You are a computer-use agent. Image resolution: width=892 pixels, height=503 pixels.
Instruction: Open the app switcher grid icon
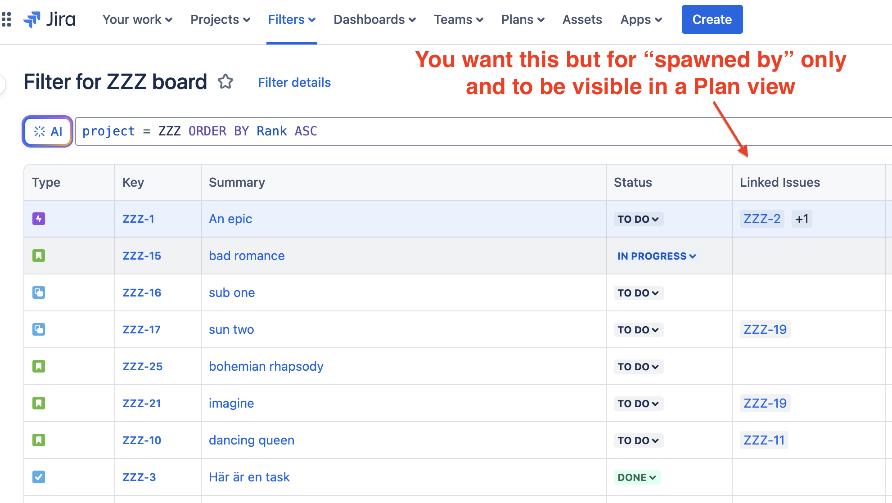pos(6,19)
